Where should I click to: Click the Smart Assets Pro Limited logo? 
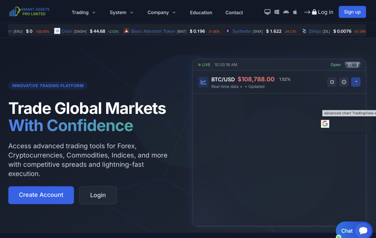click(x=29, y=12)
